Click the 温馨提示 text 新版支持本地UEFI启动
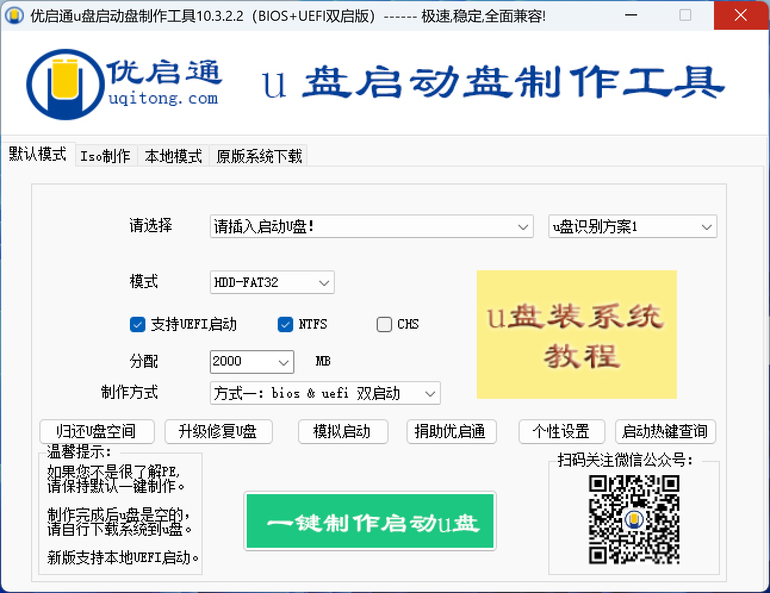The height and width of the screenshot is (593, 770). point(123,558)
